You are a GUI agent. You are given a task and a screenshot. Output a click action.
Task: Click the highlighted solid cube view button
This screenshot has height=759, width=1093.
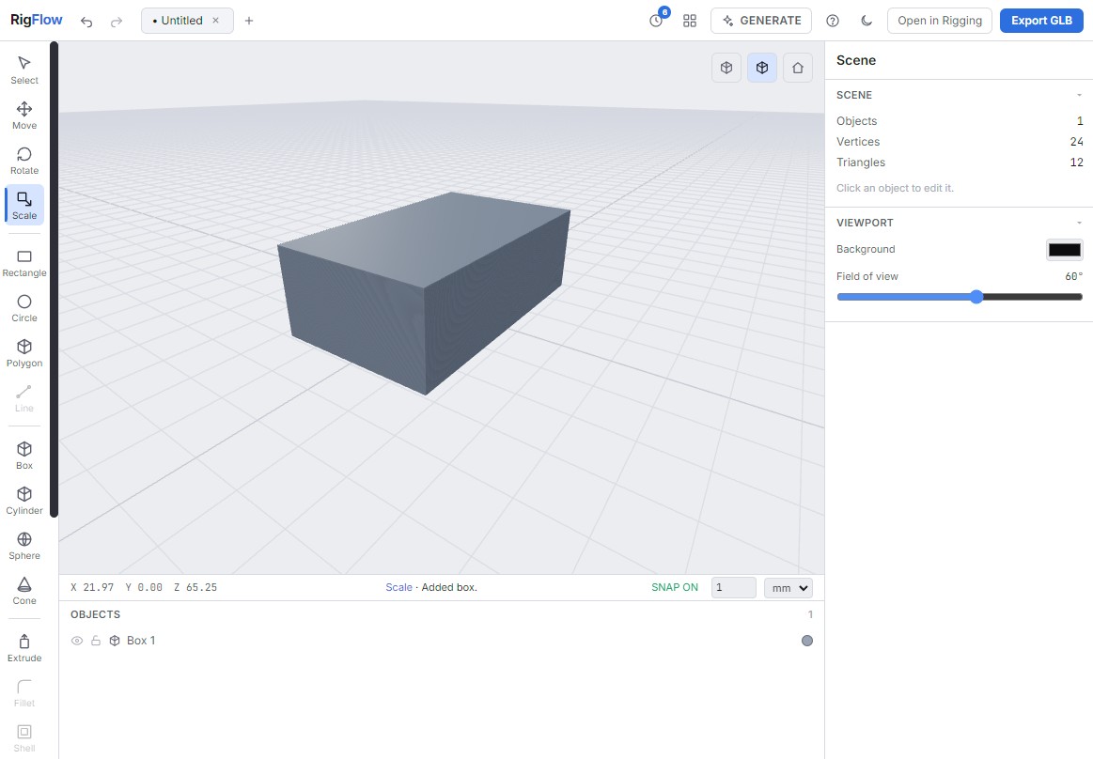click(x=762, y=68)
